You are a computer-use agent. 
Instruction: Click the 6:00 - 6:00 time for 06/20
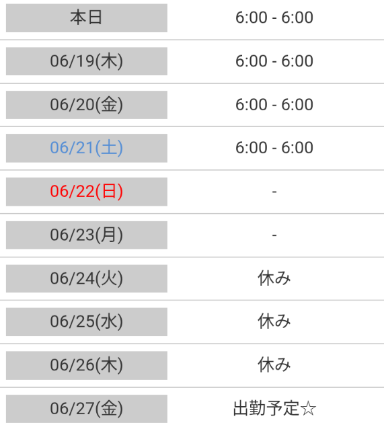pyautogui.click(x=274, y=104)
